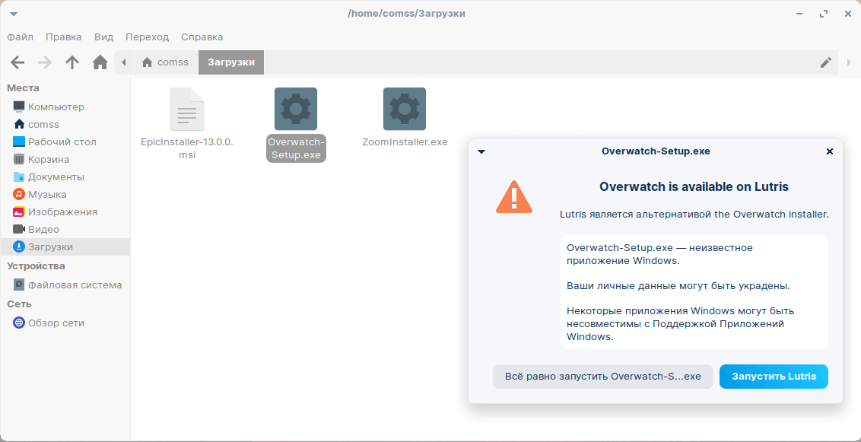Click the orange warning triangle icon
This screenshot has height=442, width=861.
tap(514, 196)
